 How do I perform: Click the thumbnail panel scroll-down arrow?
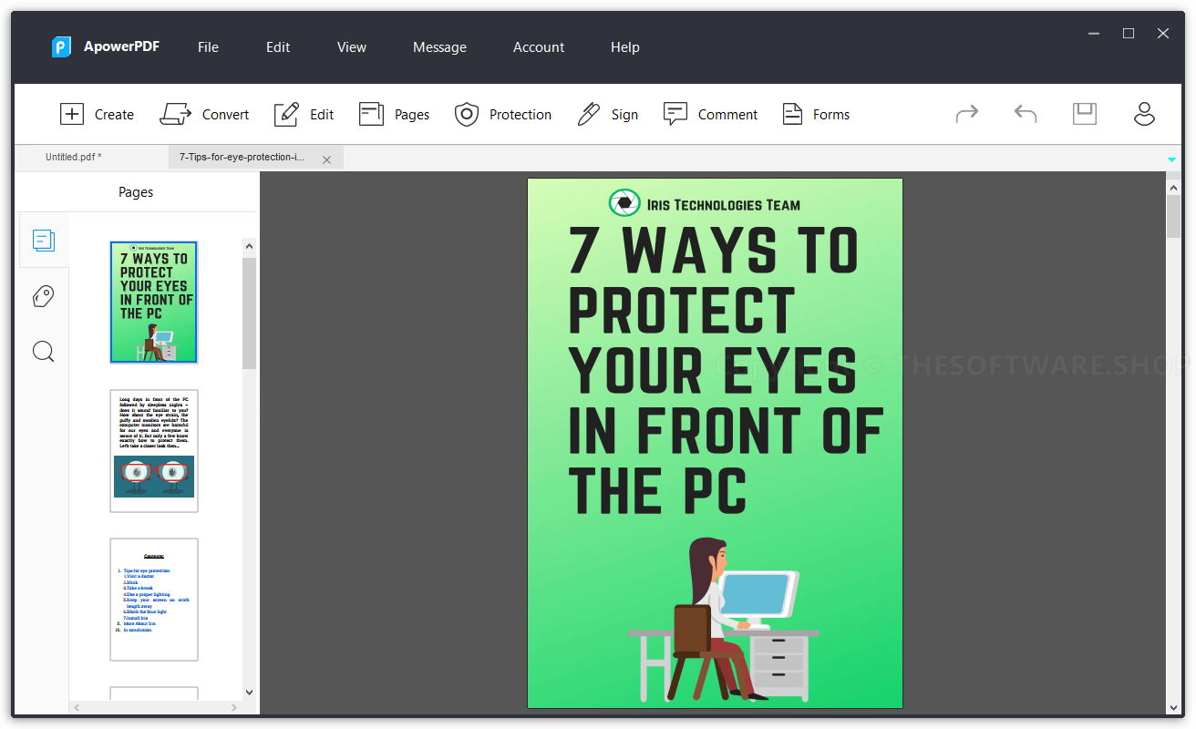tap(250, 693)
